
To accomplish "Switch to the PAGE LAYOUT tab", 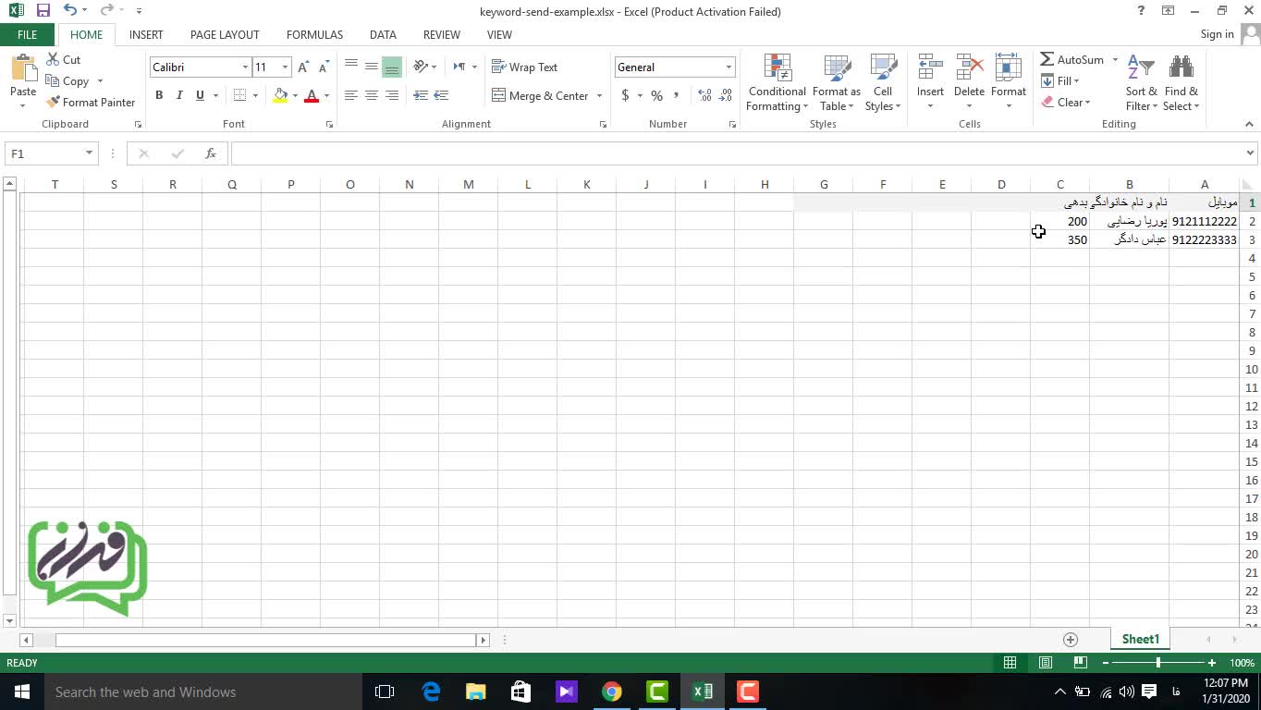I will [x=225, y=34].
